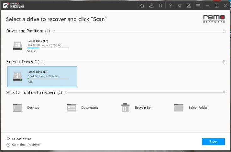
Task: Click the Remo Recover logo icon
Action: 6,6
